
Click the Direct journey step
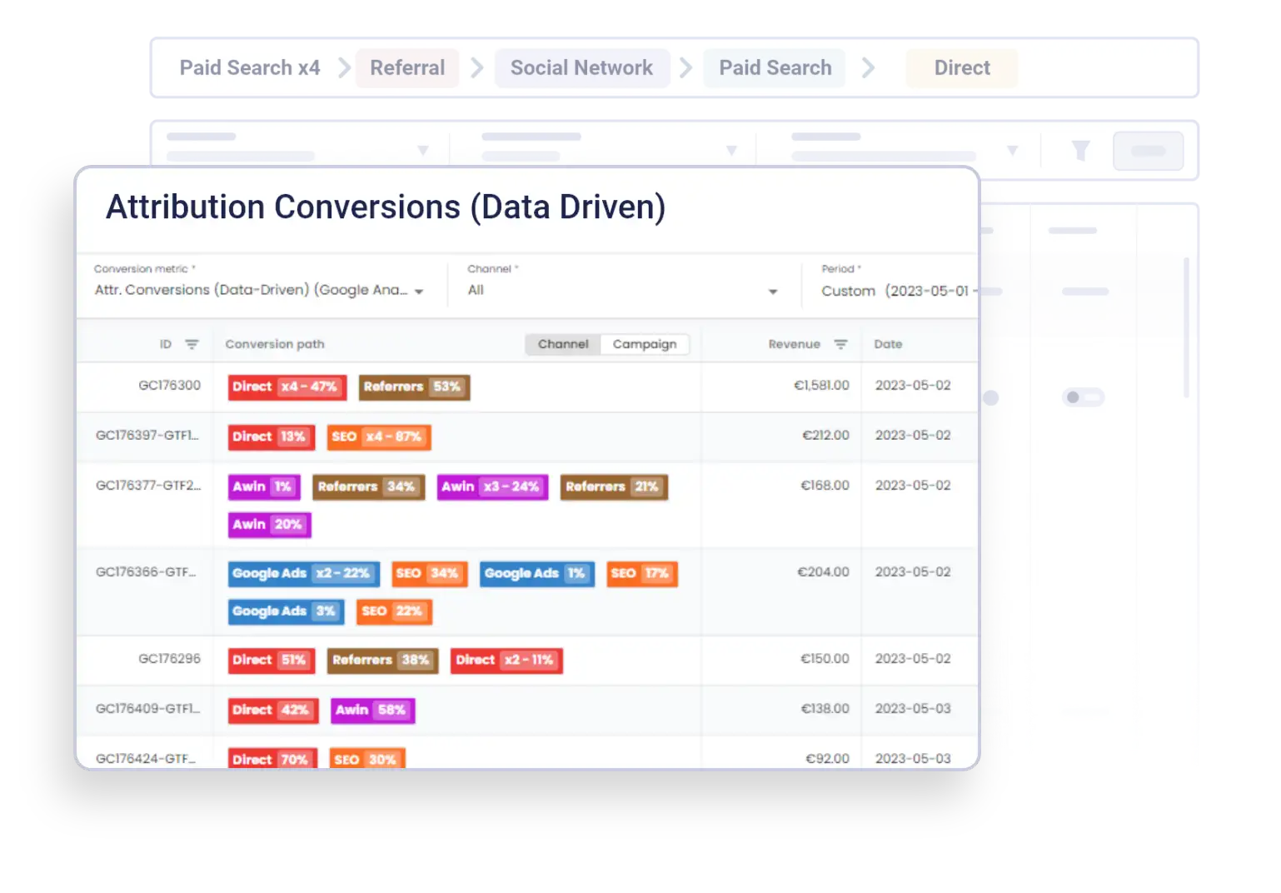point(961,67)
